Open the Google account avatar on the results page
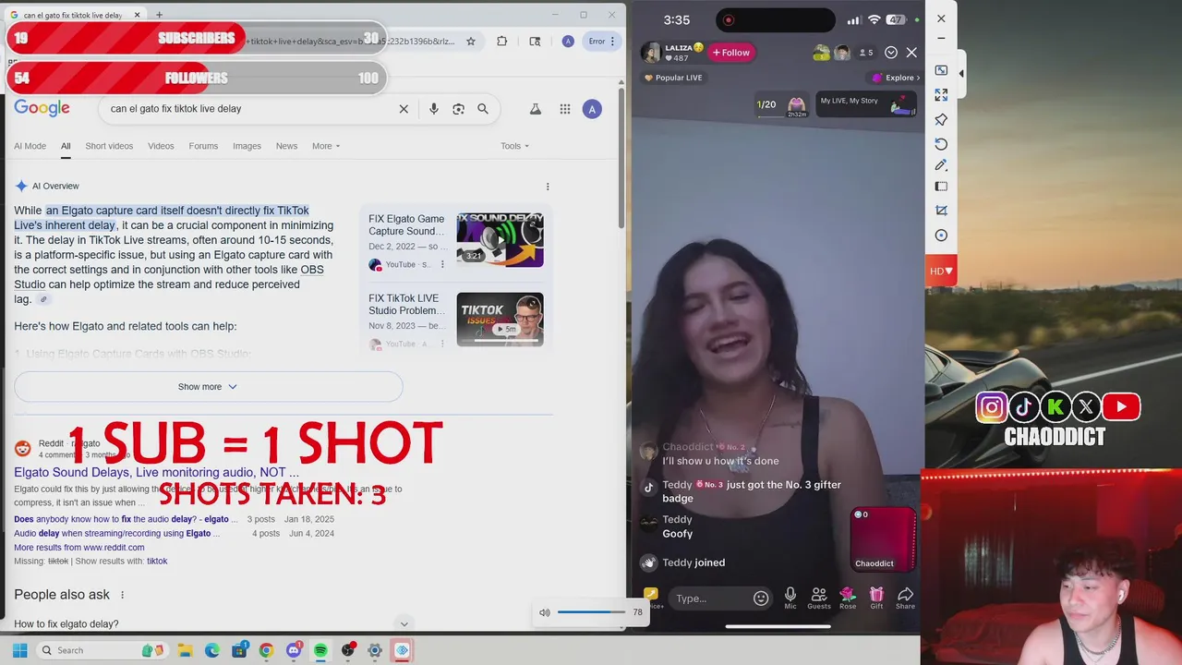Screen dimensions: 1182x665 (592, 109)
